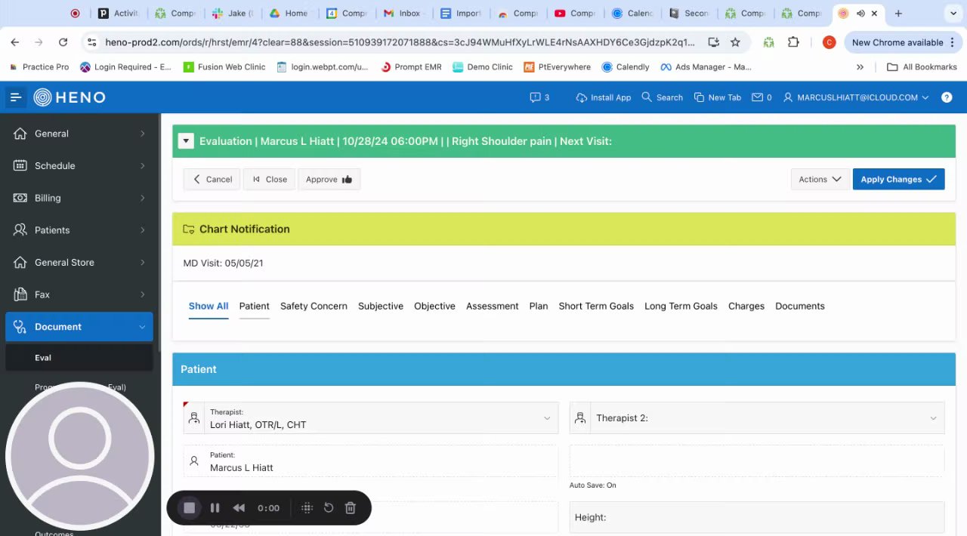Viewport: 967px width, 536px height.
Task: Open the Documents tab
Action: point(800,307)
